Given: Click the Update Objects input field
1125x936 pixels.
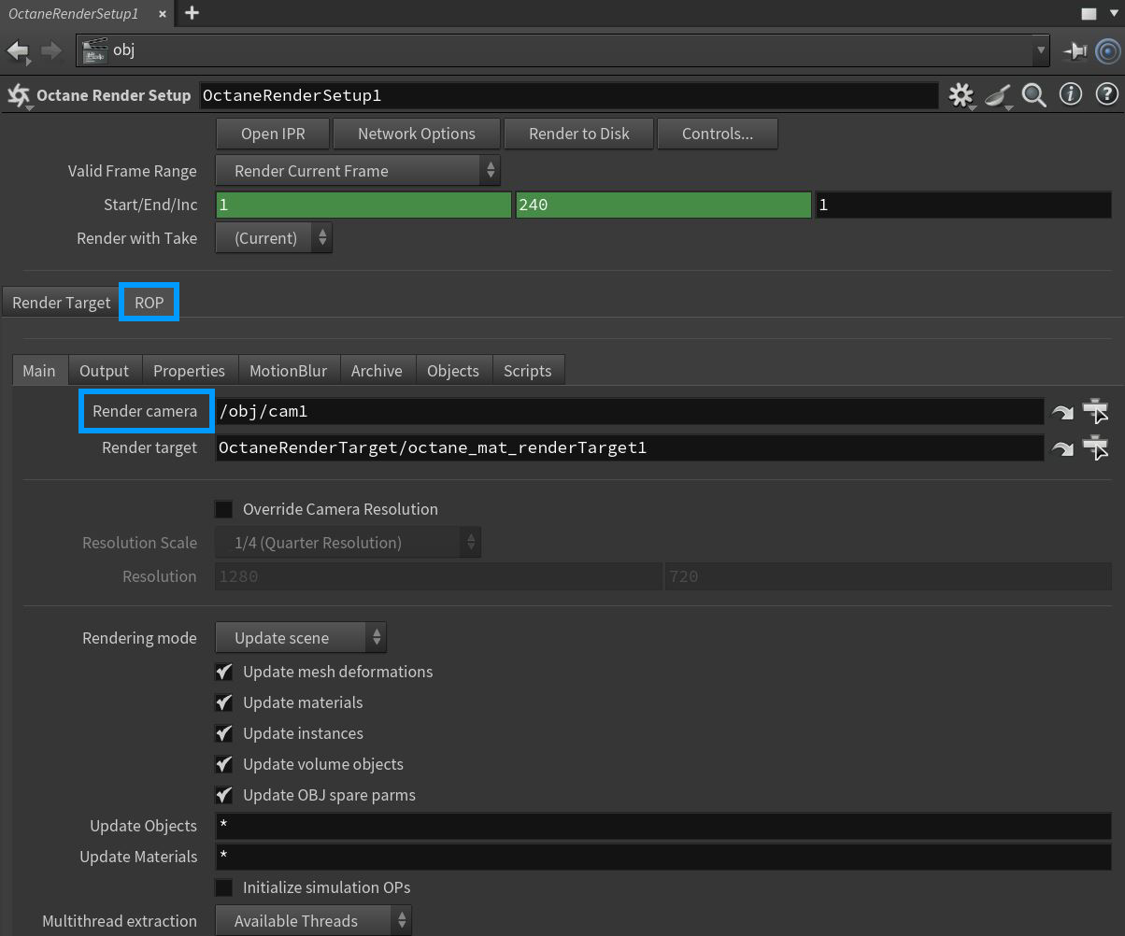Looking at the screenshot, I should (662, 826).
